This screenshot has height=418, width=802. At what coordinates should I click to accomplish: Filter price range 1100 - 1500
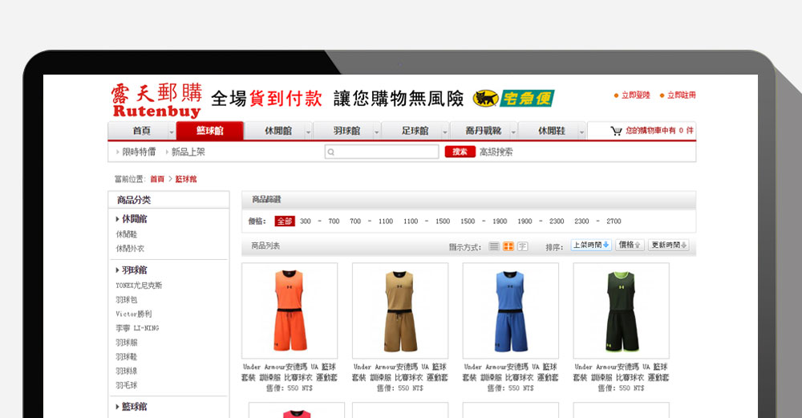pyautogui.click(x=427, y=221)
